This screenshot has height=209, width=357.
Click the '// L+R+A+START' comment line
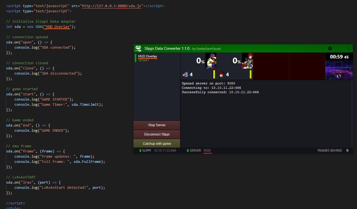[x=21, y=177]
